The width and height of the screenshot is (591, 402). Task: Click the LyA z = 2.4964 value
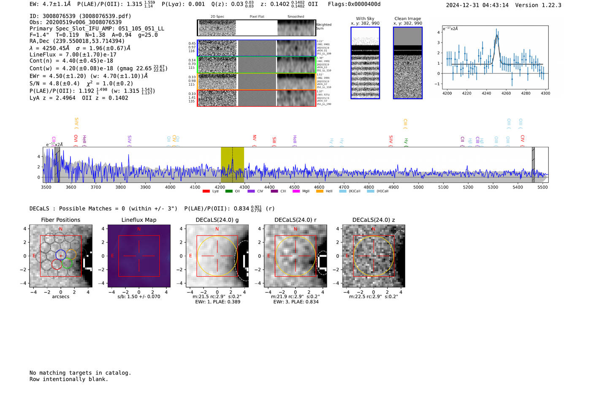pos(52,98)
